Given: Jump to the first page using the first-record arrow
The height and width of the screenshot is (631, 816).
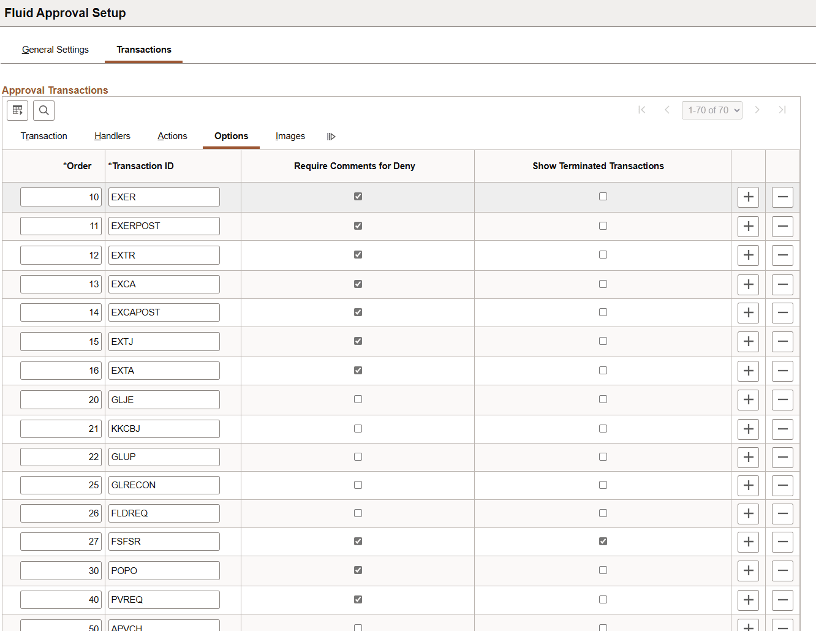Looking at the screenshot, I should pyautogui.click(x=642, y=110).
